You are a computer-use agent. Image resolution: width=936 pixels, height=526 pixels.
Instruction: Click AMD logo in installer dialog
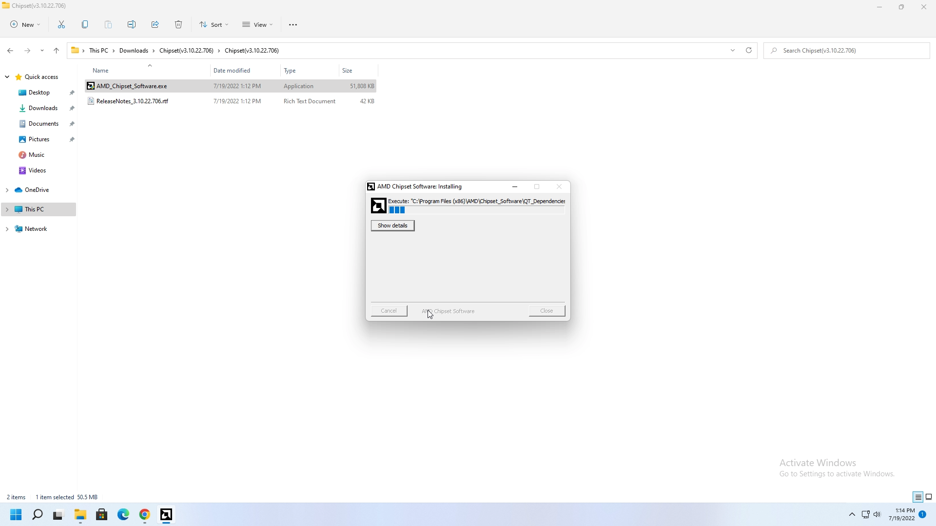point(378,206)
